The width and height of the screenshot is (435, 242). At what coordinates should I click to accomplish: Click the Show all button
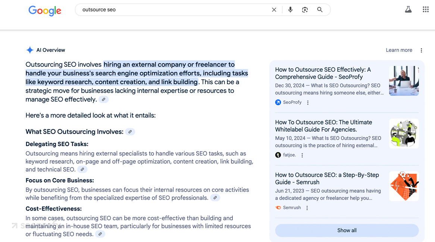pos(347,230)
